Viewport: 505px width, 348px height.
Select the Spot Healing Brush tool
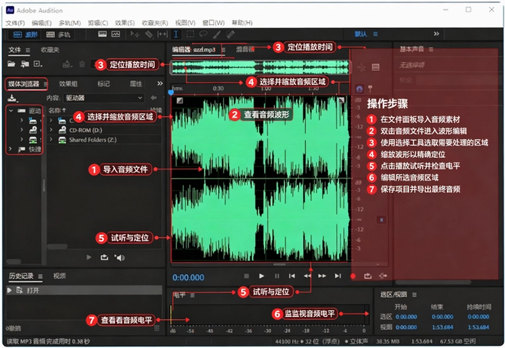pyautogui.click(x=230, y=34)
